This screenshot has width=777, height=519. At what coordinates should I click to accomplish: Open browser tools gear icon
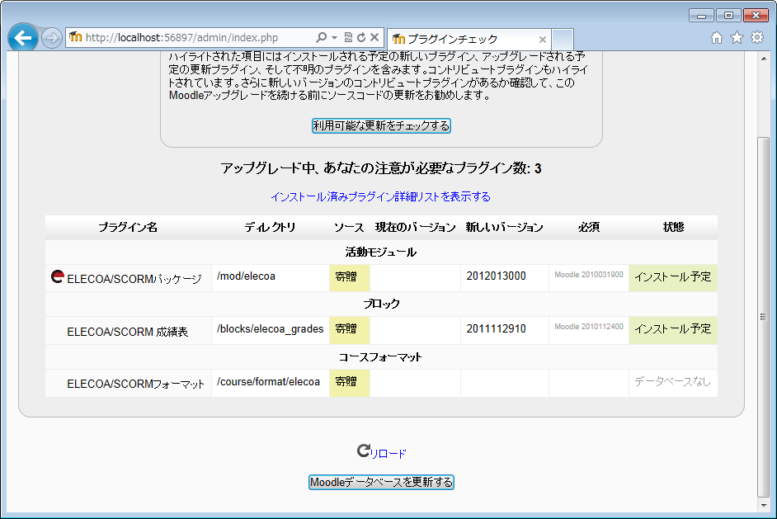[756, 38]
